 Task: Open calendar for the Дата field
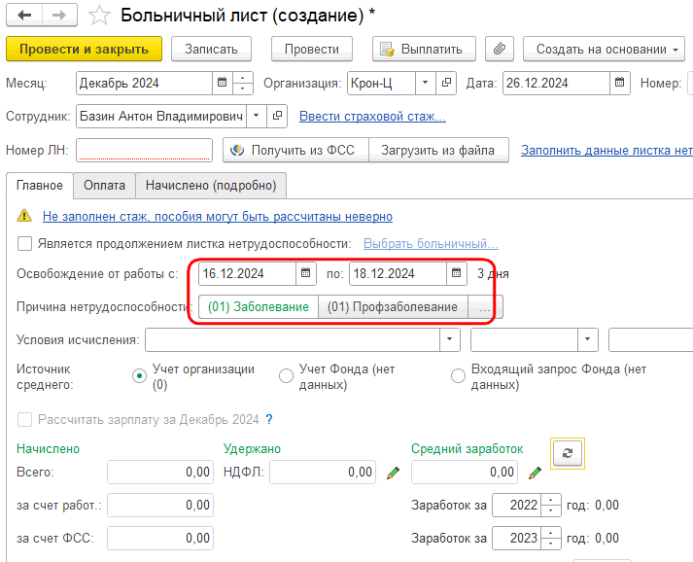click(x=620, y=83)
